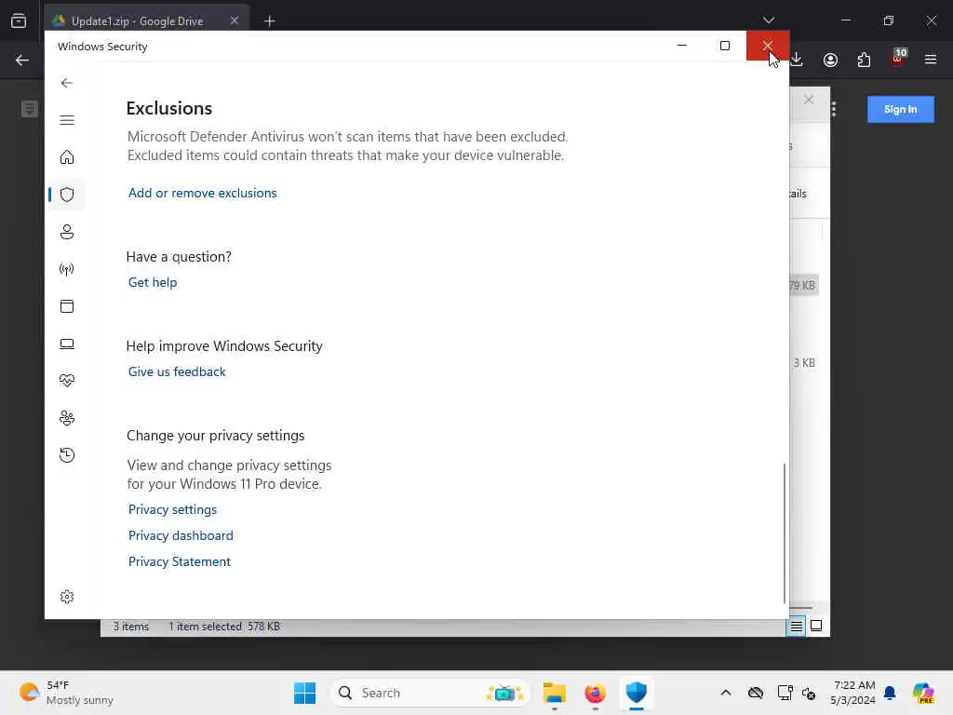
Task: Open the browser application menu
Action: pyautogui.click(x=931, y=60)
